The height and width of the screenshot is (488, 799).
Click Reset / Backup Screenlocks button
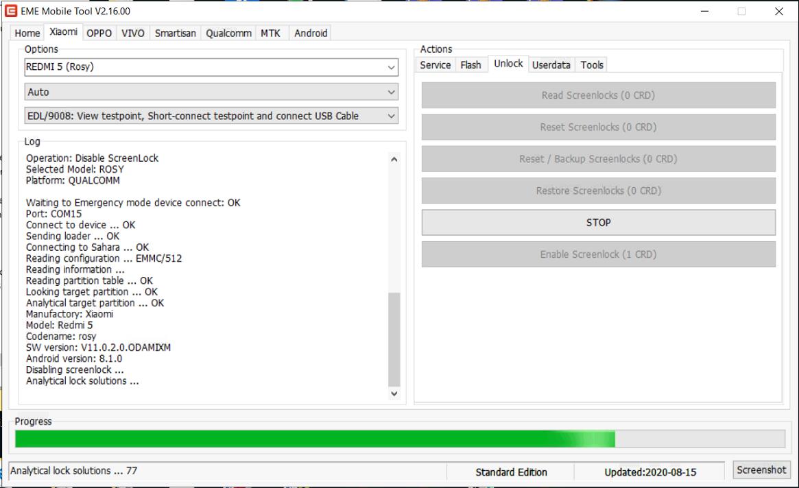pos(598,159)
